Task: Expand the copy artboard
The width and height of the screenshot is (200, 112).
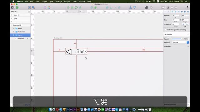Action: 12,18
